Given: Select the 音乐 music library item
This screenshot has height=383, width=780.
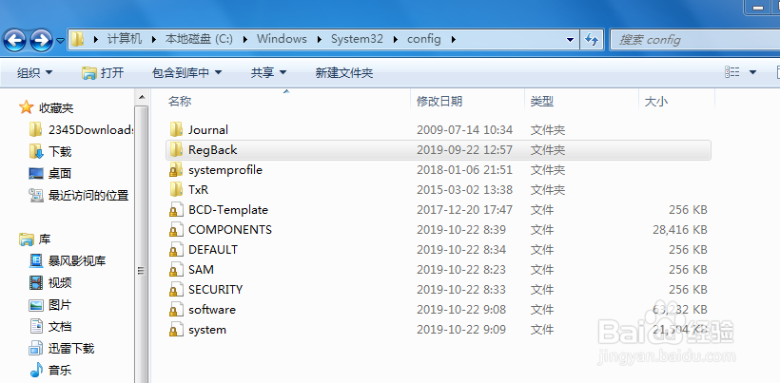Looking at the screenshot, I should point(50,370).
